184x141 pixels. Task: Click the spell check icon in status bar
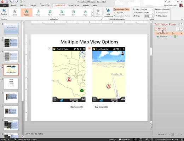(15, 139)
